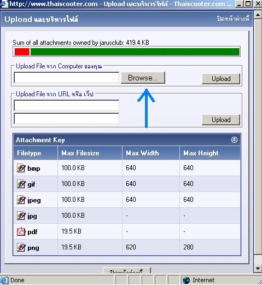Click Upload button for computer file
Image resolution: width=262 pixels, height=285 pixels.
coord(221,79)
